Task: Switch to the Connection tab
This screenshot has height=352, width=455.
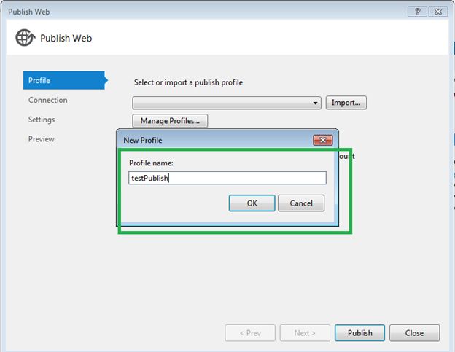Action: [x=48, y=100]
